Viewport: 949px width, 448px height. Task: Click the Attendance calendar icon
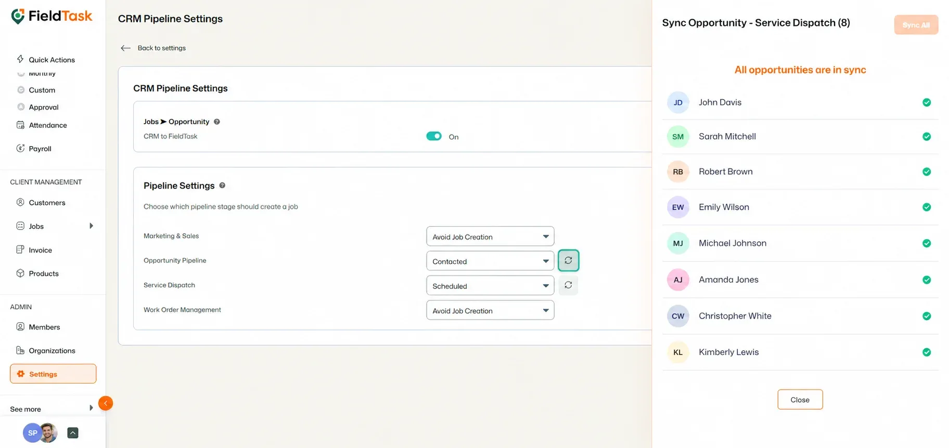click(20, 125)
